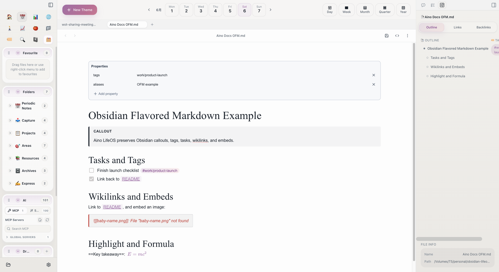Collapse the Folders section

18,92
